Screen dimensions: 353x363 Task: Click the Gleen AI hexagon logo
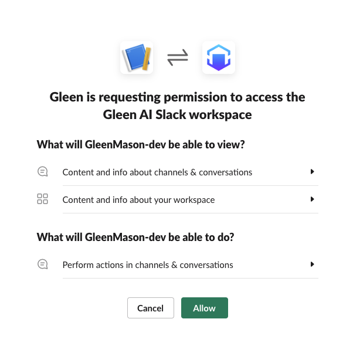click(219, 57)
